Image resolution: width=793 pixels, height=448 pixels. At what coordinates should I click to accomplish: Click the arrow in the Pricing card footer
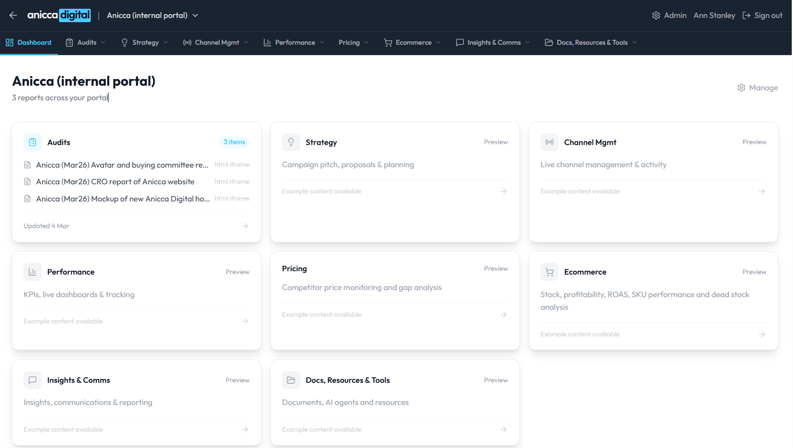(x=504, y=315)
